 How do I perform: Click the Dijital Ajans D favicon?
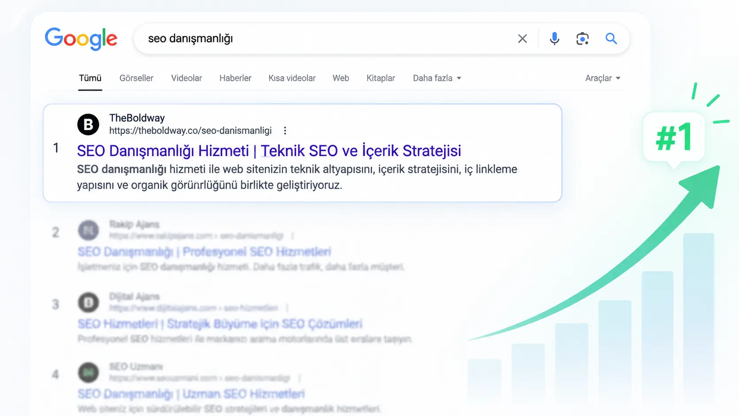coord(88,302)
